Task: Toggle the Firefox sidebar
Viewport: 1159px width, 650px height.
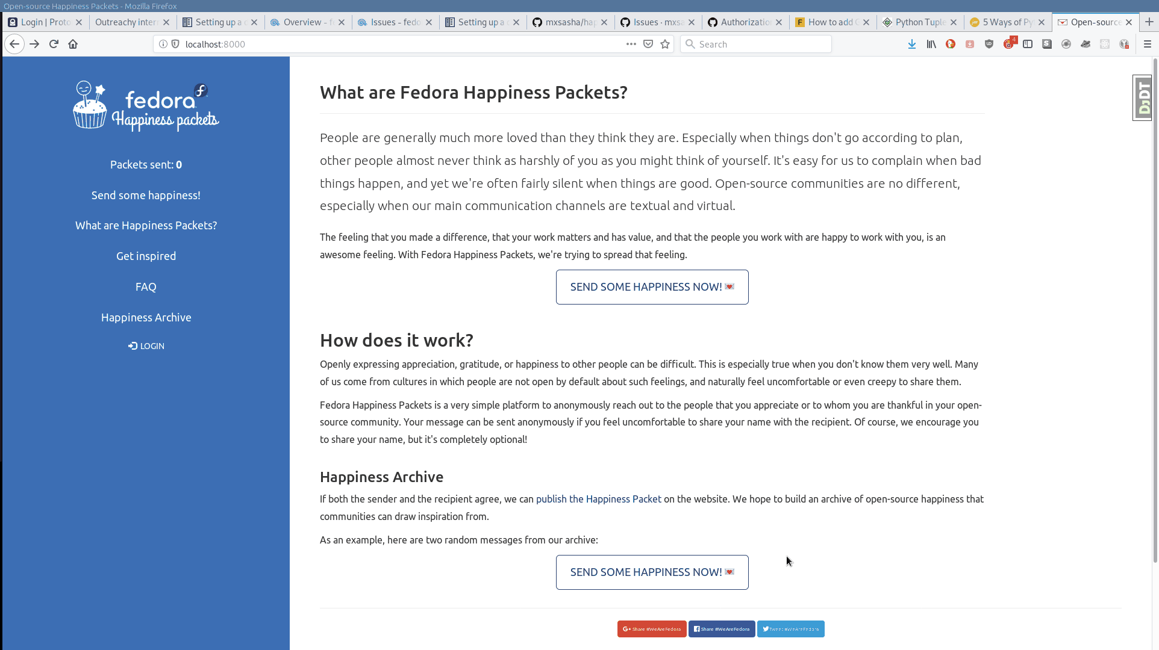Action: coord(1028,44)
